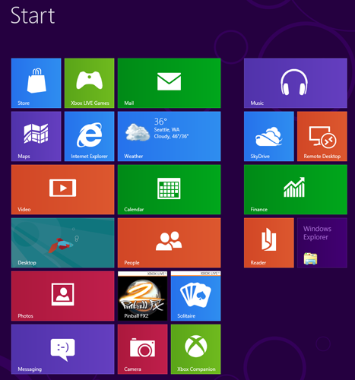Open the Reader tile
Image resolution: width=355 pixels, height=380 pixels.
[x=269, y=242]
